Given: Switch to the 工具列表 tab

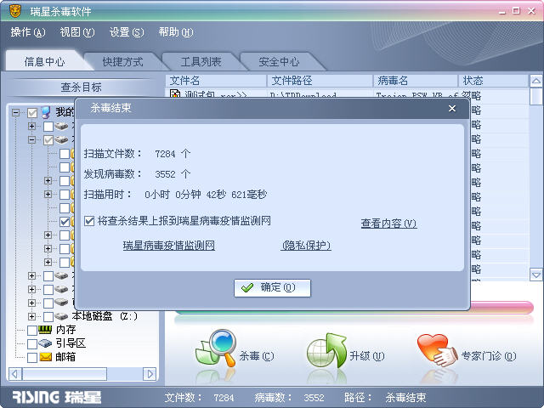Looking at the screenshot, I should click(201, 62).
